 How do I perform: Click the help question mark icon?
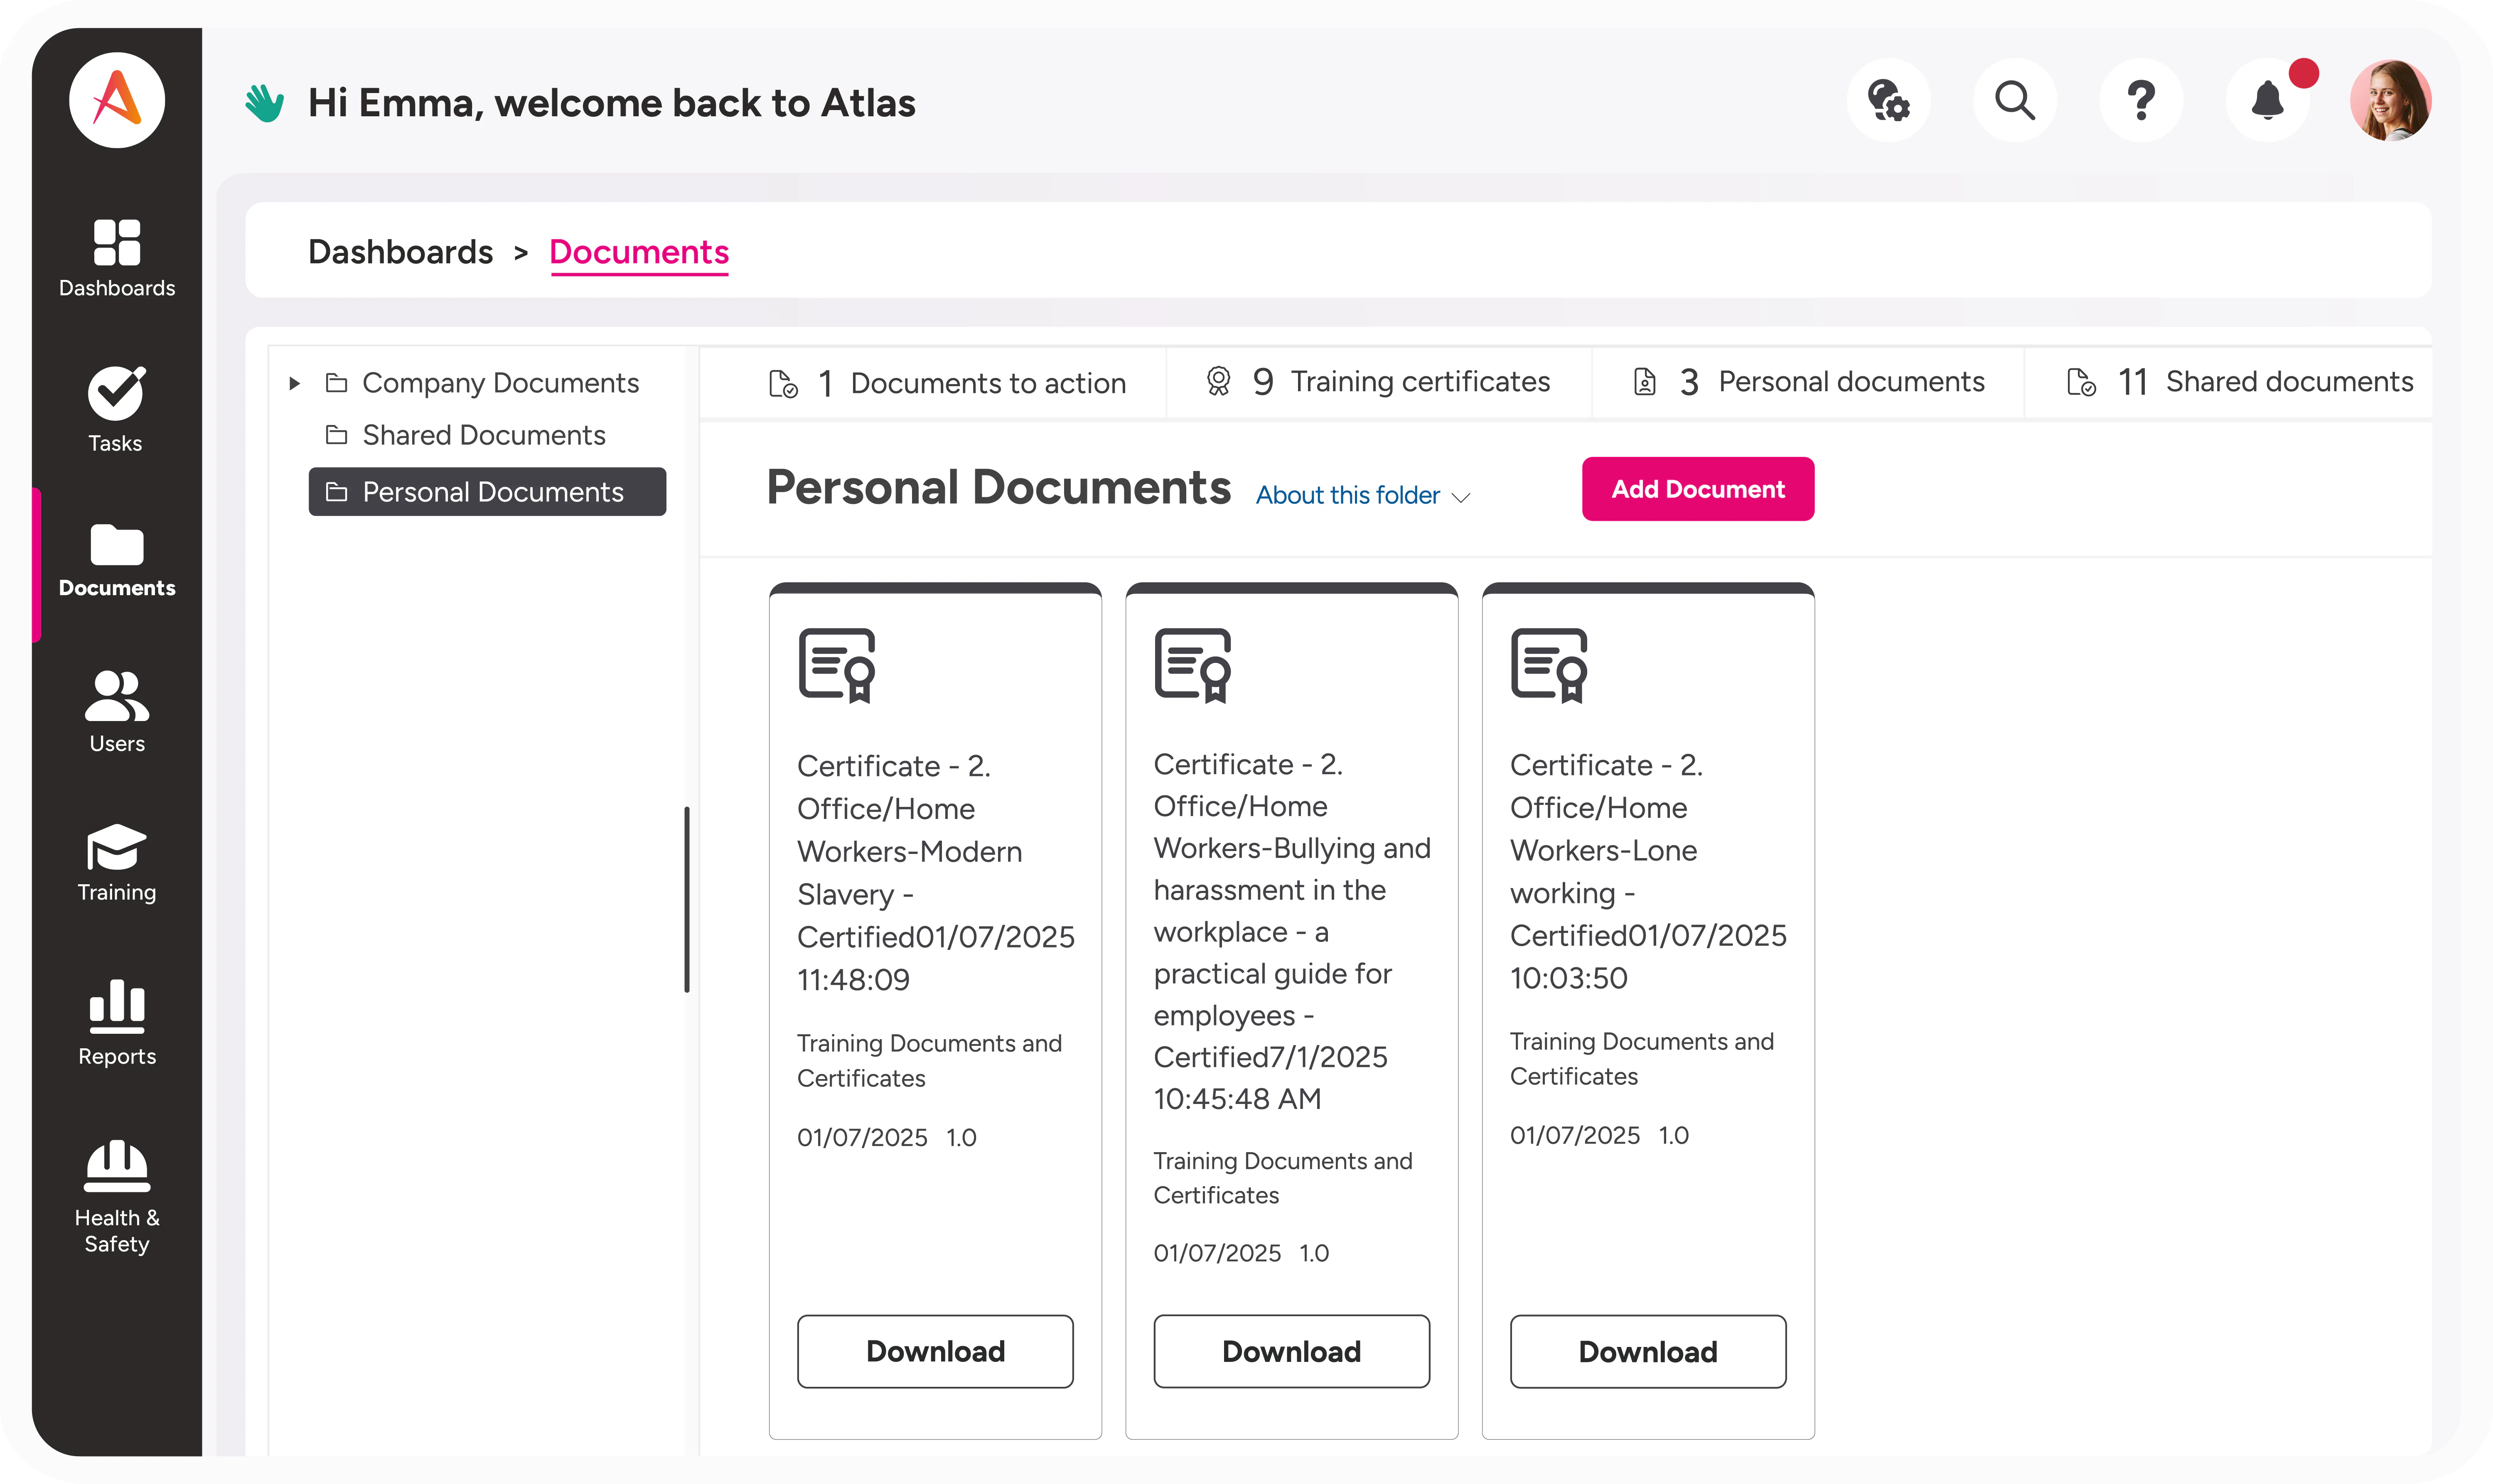pos(2141,101)
